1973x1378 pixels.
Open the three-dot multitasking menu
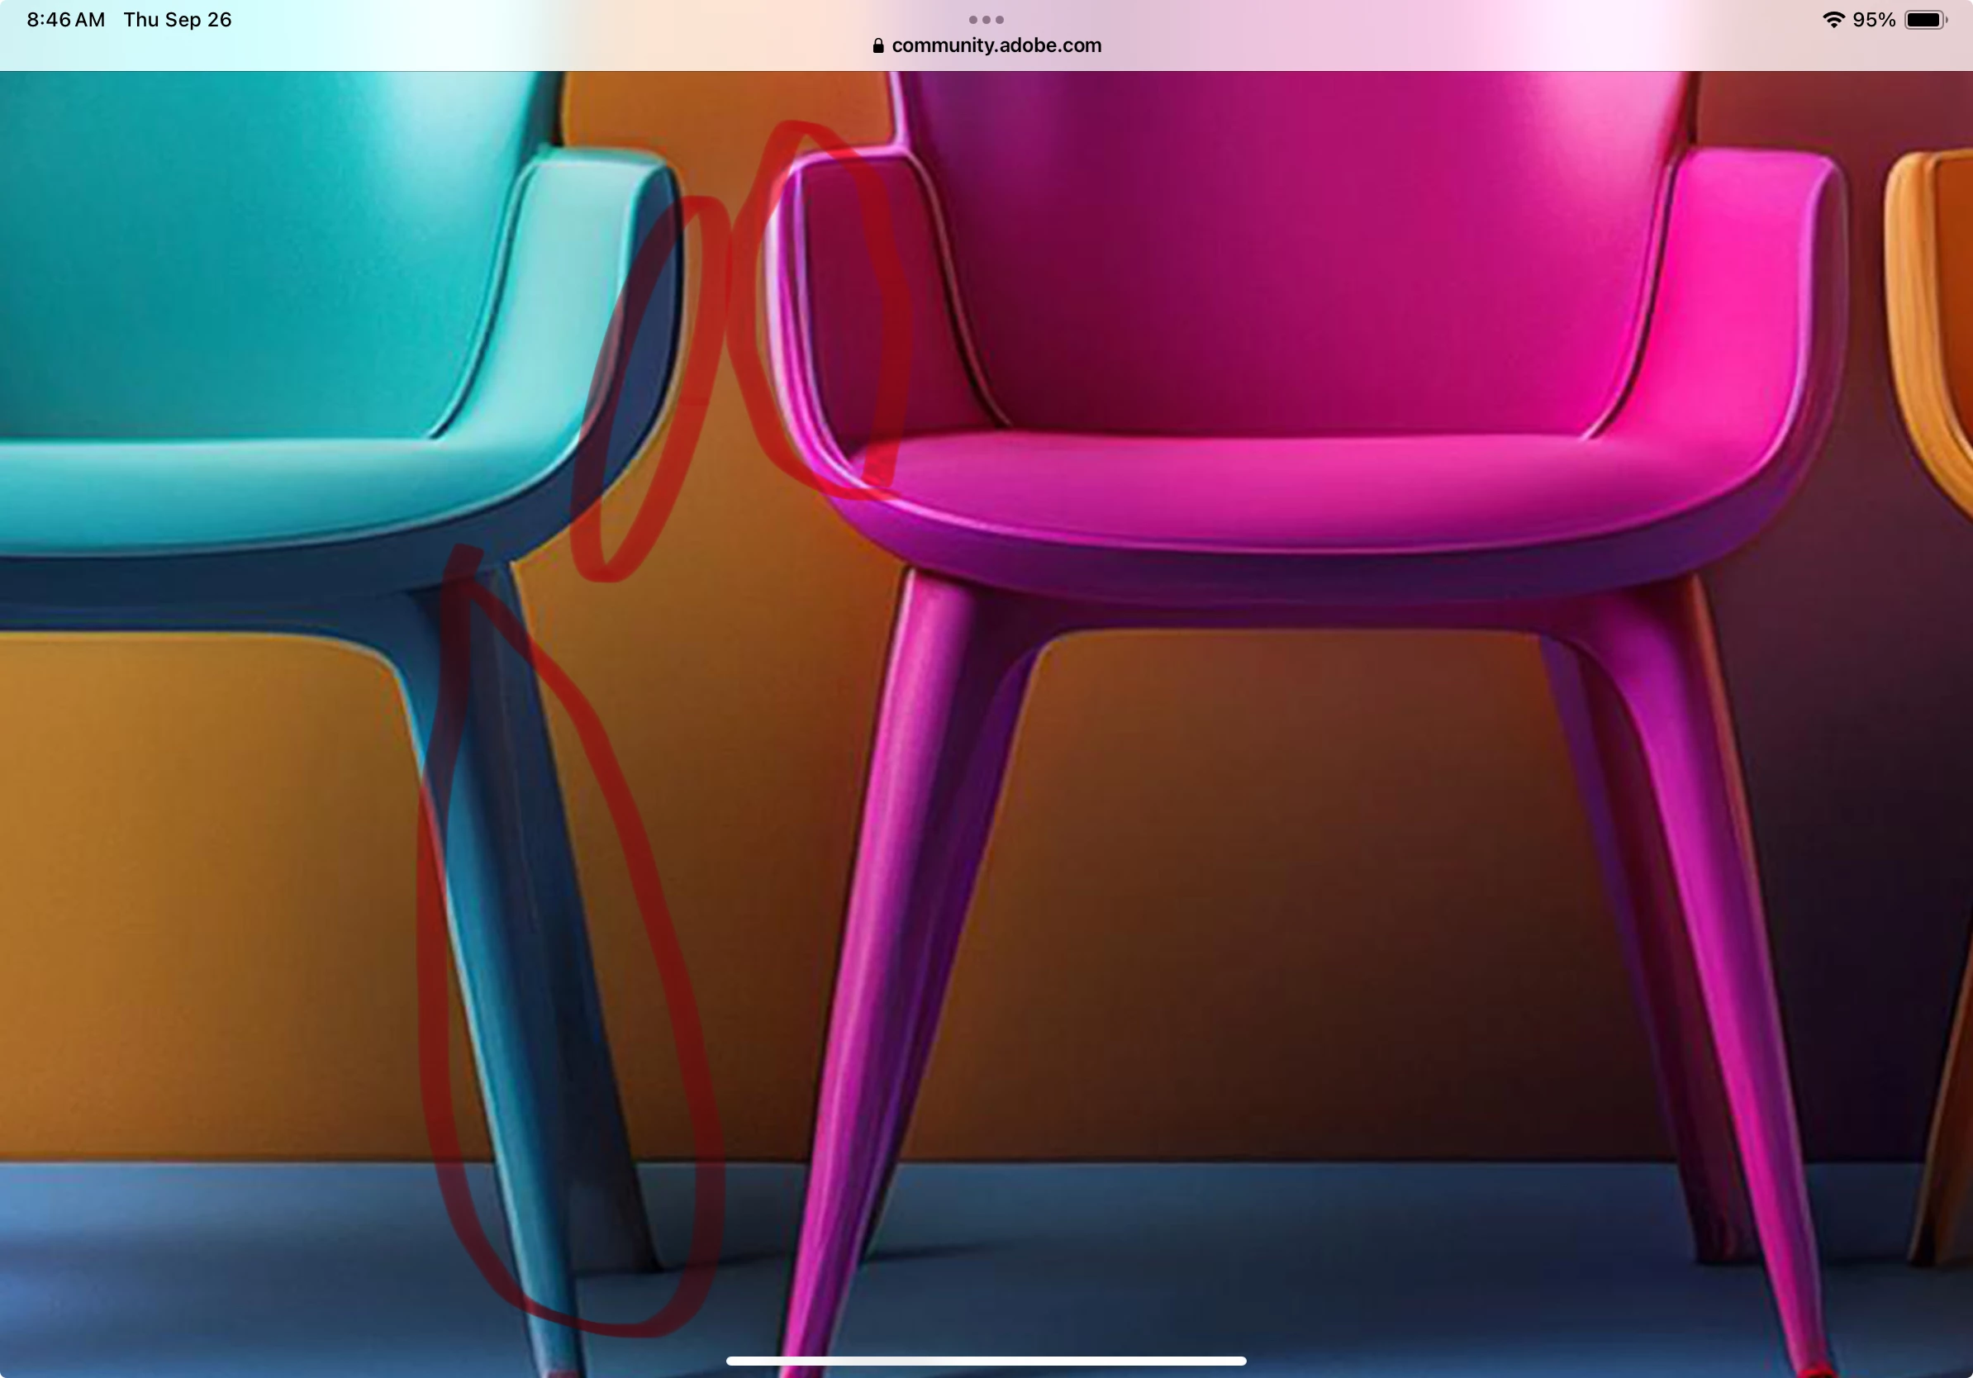(x=986, y=19)
